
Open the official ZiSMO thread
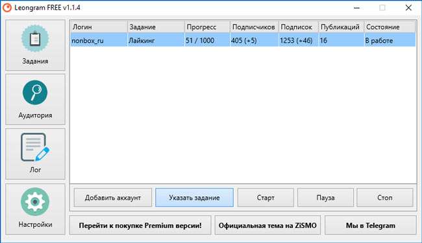coord(267,226)
